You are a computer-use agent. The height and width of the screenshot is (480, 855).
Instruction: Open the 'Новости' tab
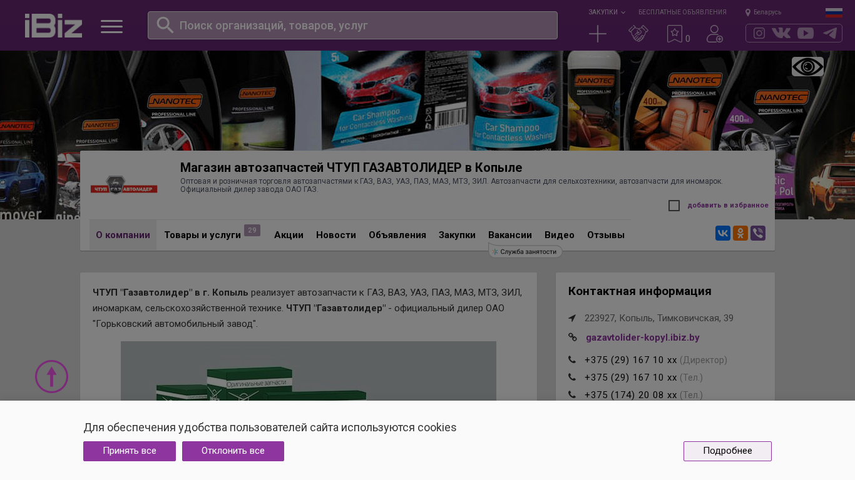tap(336, 235)
